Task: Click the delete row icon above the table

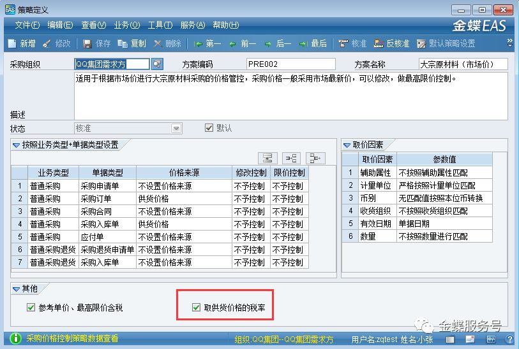Action: click(315, 158)
